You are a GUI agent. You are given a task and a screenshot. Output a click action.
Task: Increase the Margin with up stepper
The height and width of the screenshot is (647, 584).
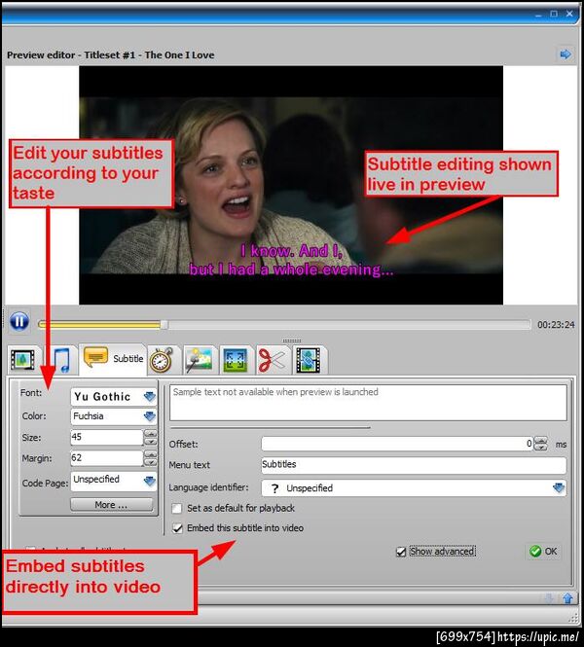pos(151,454)
